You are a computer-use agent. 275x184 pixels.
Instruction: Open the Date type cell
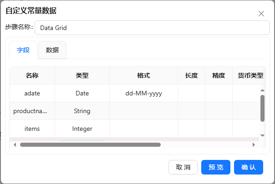coord(82,93)
